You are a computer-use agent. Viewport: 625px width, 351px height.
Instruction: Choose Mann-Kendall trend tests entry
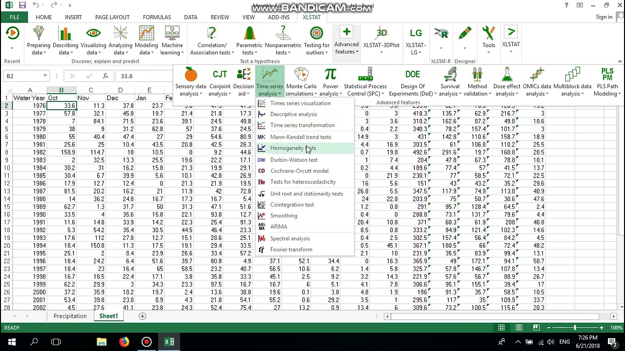point(305,137)
